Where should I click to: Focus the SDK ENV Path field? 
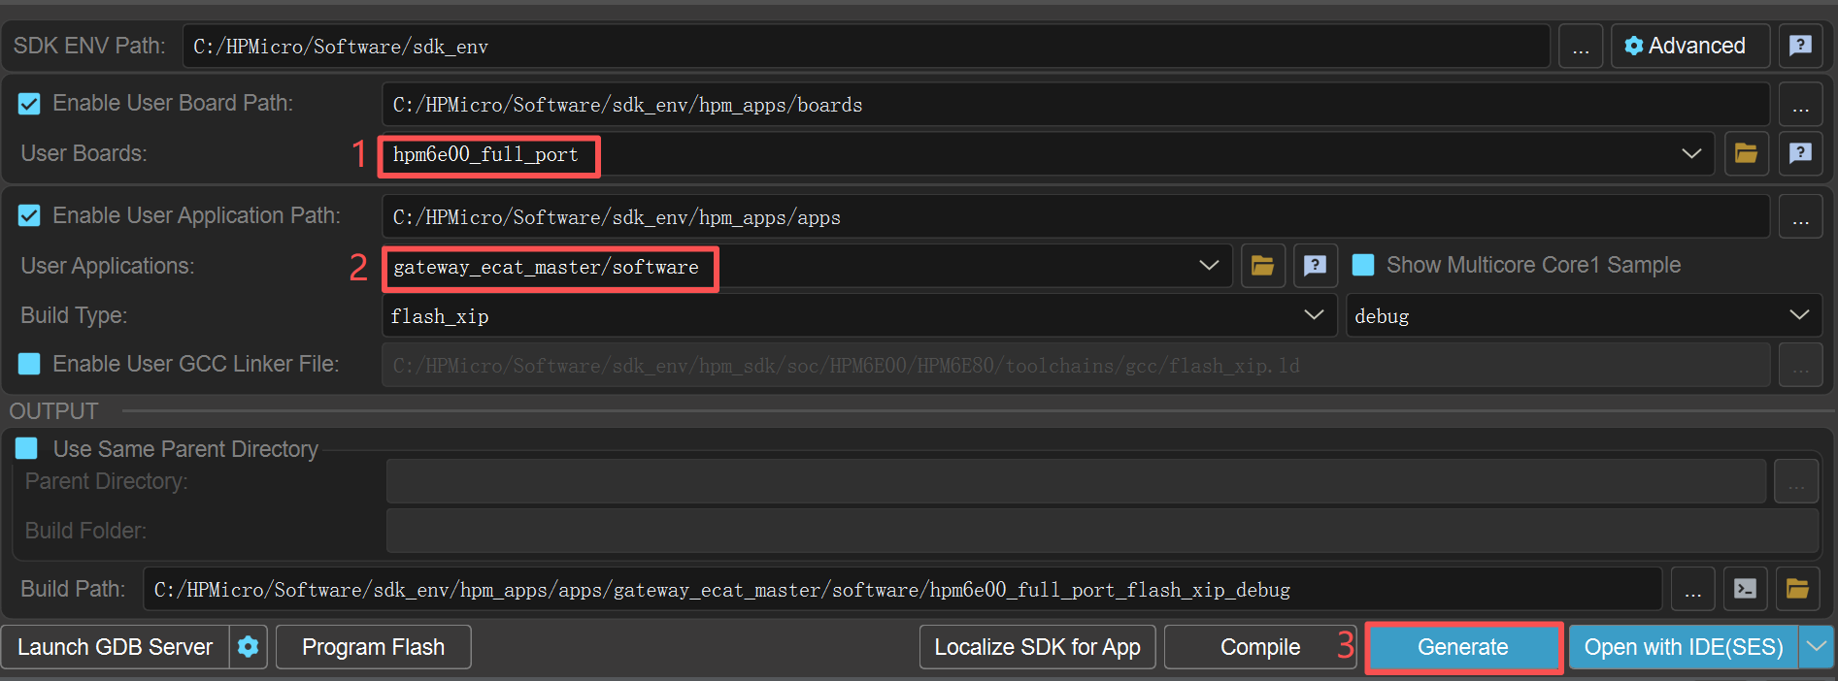coord(866,47)
